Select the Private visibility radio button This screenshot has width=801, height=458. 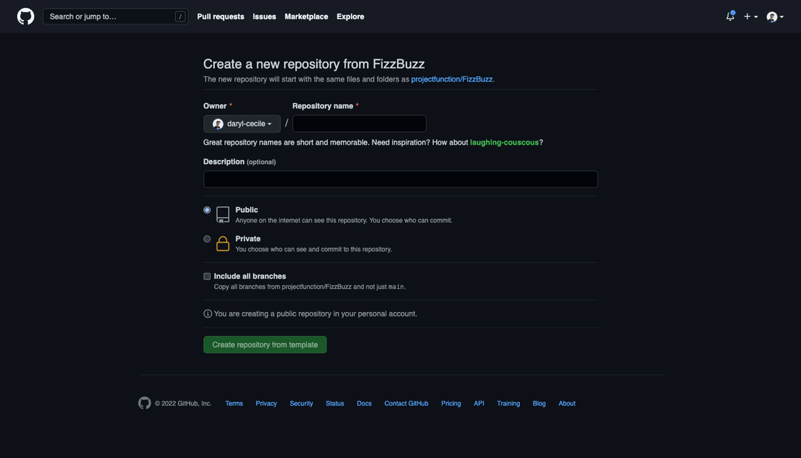click(x=207, y=239)
